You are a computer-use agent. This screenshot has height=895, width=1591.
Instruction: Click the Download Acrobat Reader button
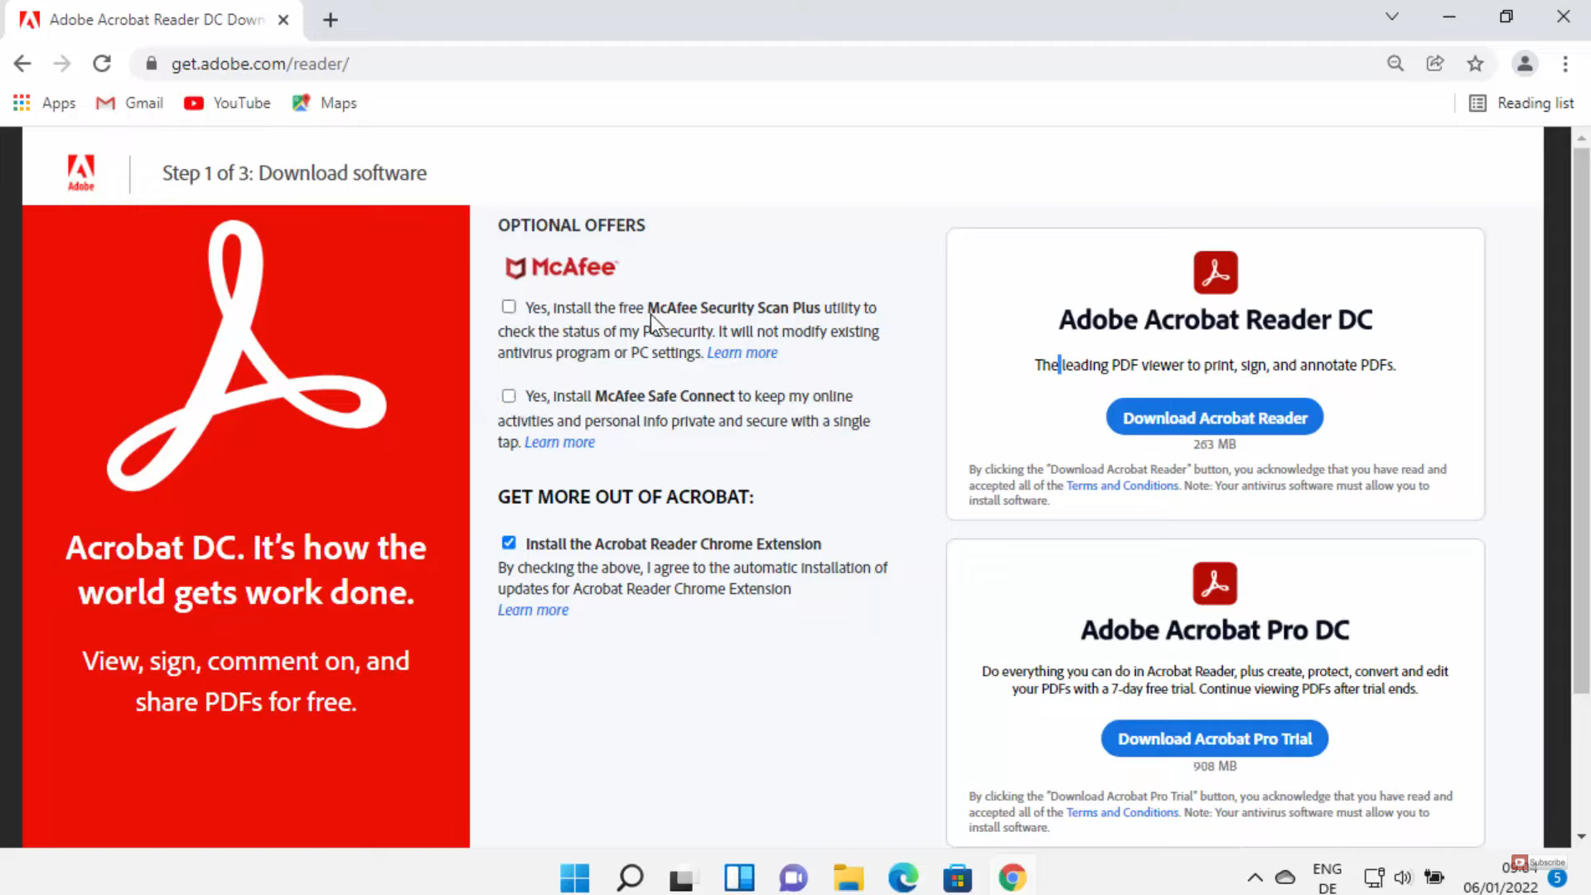tap(1214, 417)
